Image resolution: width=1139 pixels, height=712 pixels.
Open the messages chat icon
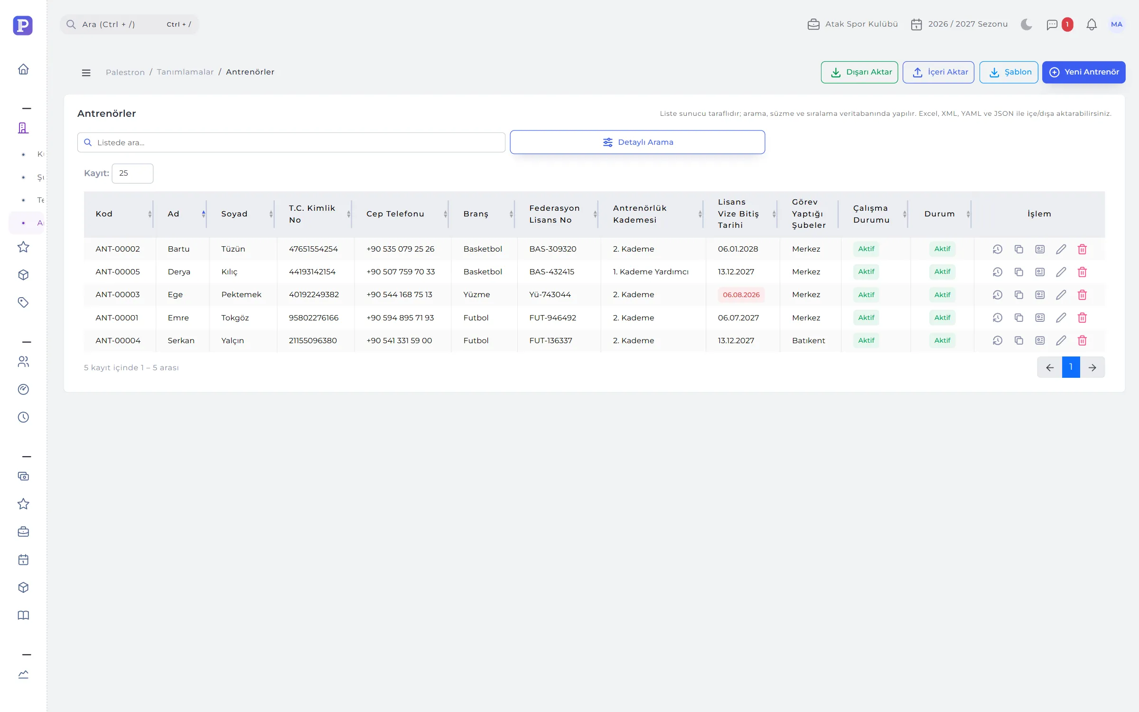click(x=1052, y=24)
